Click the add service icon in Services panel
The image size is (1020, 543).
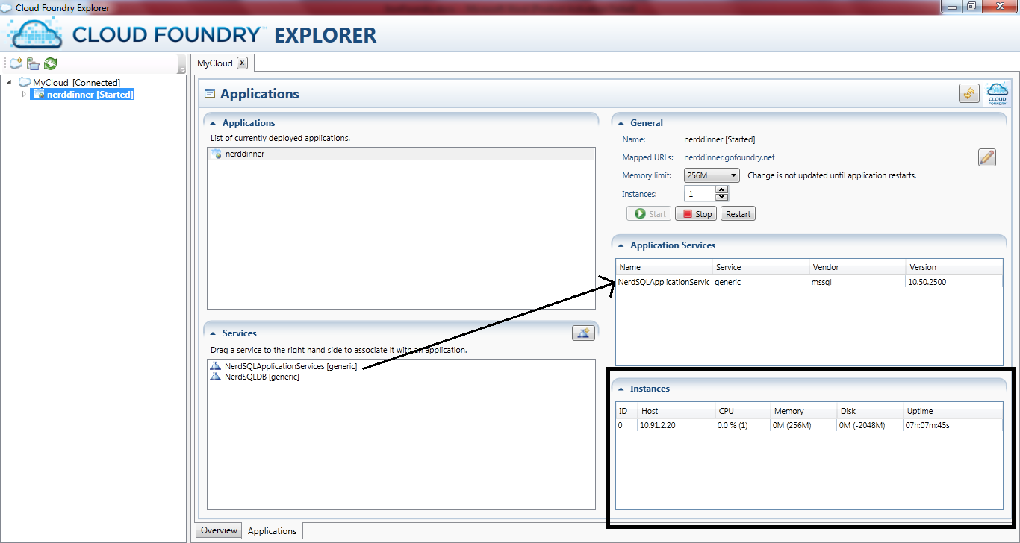tap(583, 333)
